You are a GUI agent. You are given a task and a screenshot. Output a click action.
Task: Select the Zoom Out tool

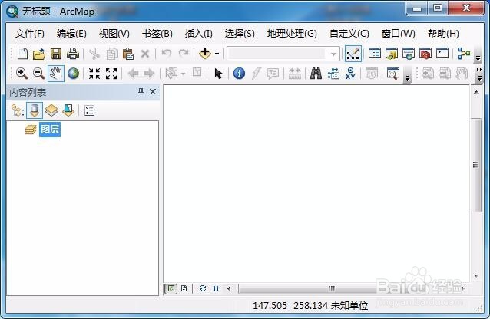[x=38, y=74]
